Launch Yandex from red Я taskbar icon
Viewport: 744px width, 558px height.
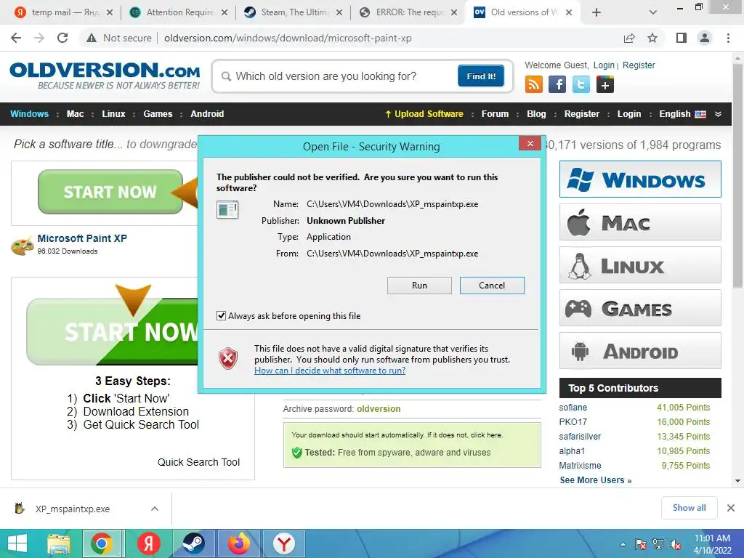coord(148,543)
